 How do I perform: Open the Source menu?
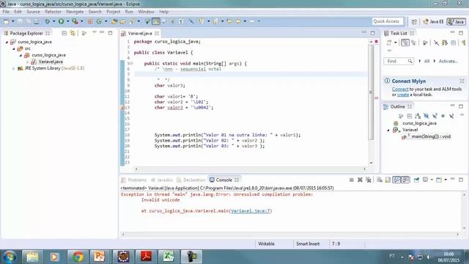pyautogui.click(x=33, y=12)
